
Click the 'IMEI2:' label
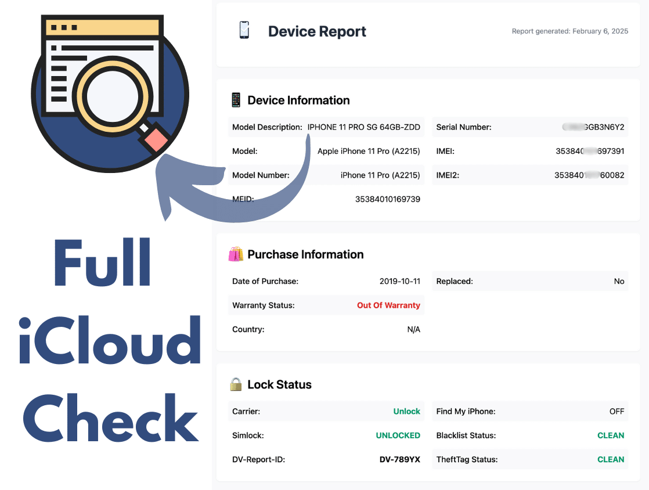click(448, 175)
